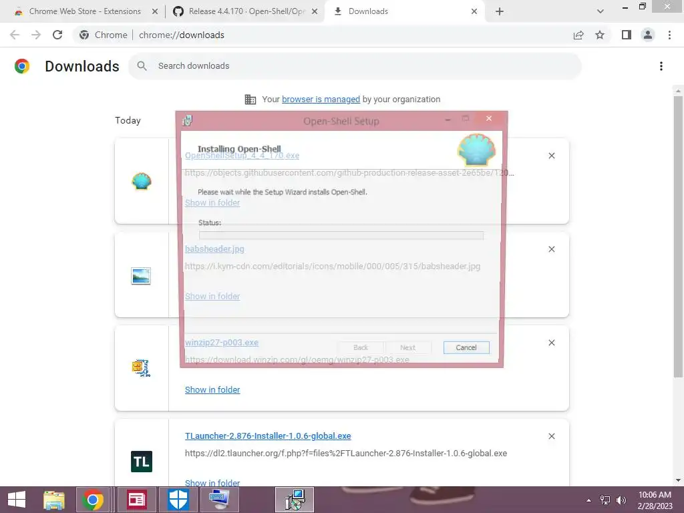The height and width of the screenshot is (513, 684).
Task: Open the computer monitor app on the taskbar
Action: [219, 500]
